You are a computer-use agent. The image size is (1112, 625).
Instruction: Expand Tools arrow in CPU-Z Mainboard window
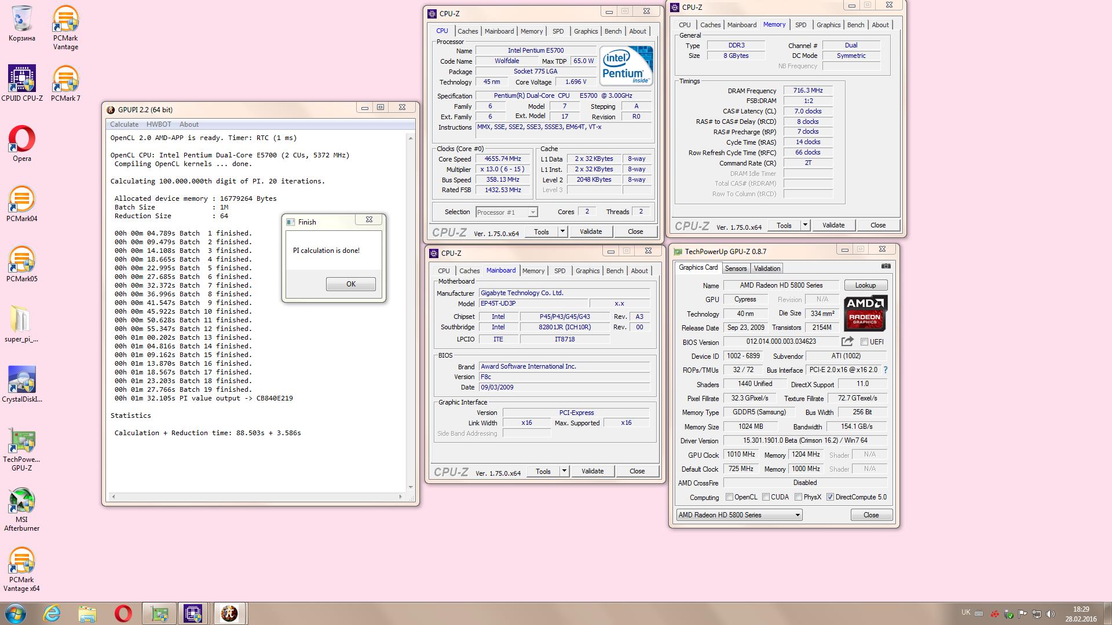pyautogui.click(x=564, y=471)
